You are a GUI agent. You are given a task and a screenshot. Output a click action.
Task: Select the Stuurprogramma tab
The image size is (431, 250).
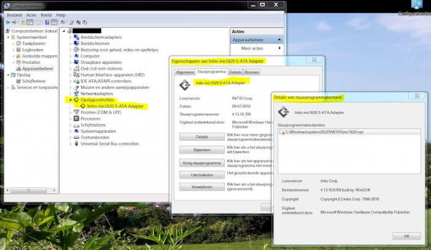(212, 71)
